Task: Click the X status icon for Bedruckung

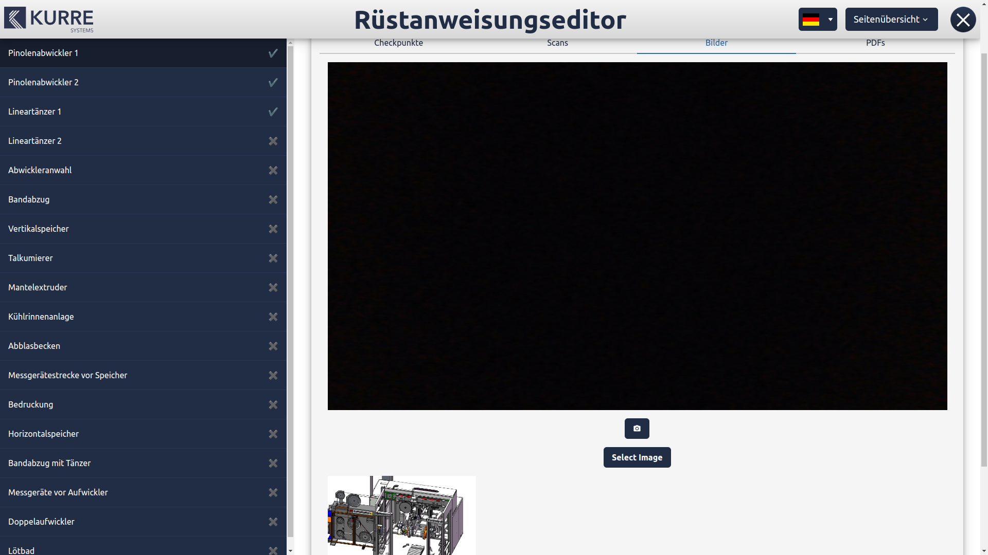Action: tap(273, 404)
